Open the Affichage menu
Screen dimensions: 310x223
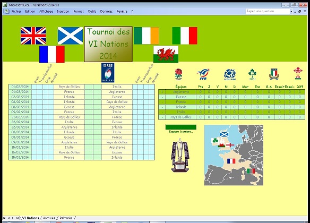pos(46,12)
